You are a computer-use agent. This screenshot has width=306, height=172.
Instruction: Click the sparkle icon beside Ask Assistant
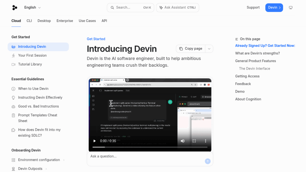[161, 7]
